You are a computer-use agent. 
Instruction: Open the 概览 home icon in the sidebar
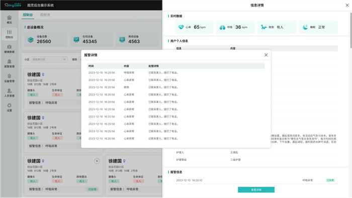[9, 18]
